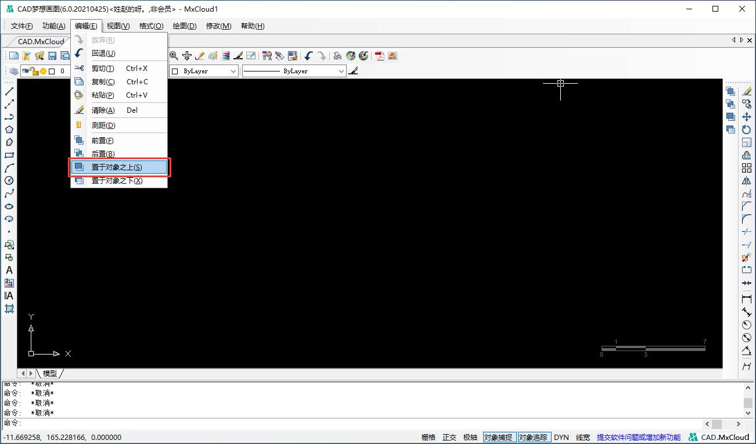This screenshot has height=444, width=756.
Task: Open 文件(F) menu
Action: pos(22,26)
